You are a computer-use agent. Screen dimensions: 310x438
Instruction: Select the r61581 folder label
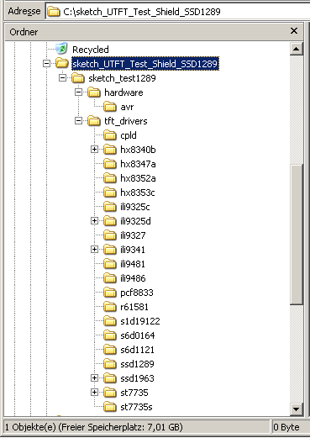coord(134,307)
